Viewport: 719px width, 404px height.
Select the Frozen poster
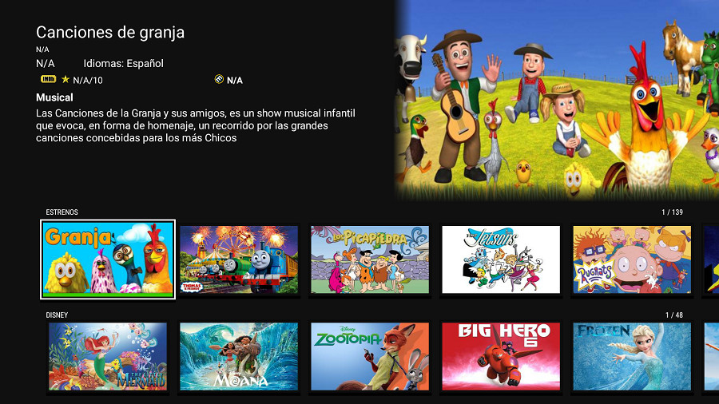632,356
